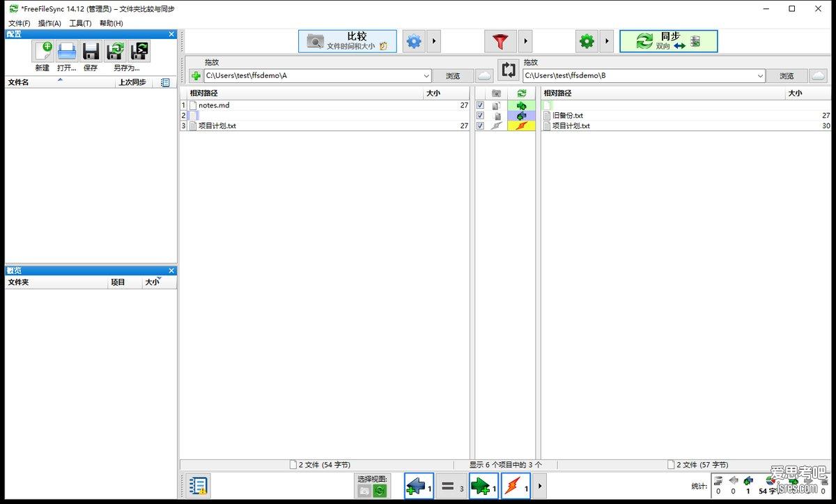
Task: Sort right list by 大小 header
Action: [808, 93]
